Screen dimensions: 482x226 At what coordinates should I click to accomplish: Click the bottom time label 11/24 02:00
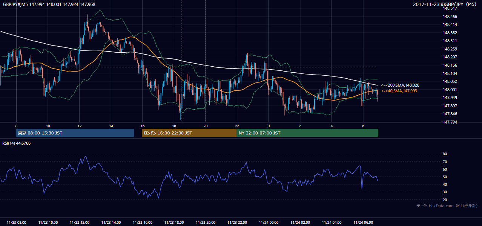(x=300, y=223)
